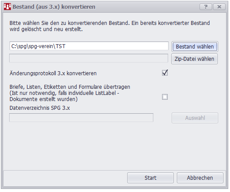
Task: Click the Datenverzeichnis SPG 3.x label
Action: pos(40,108)
